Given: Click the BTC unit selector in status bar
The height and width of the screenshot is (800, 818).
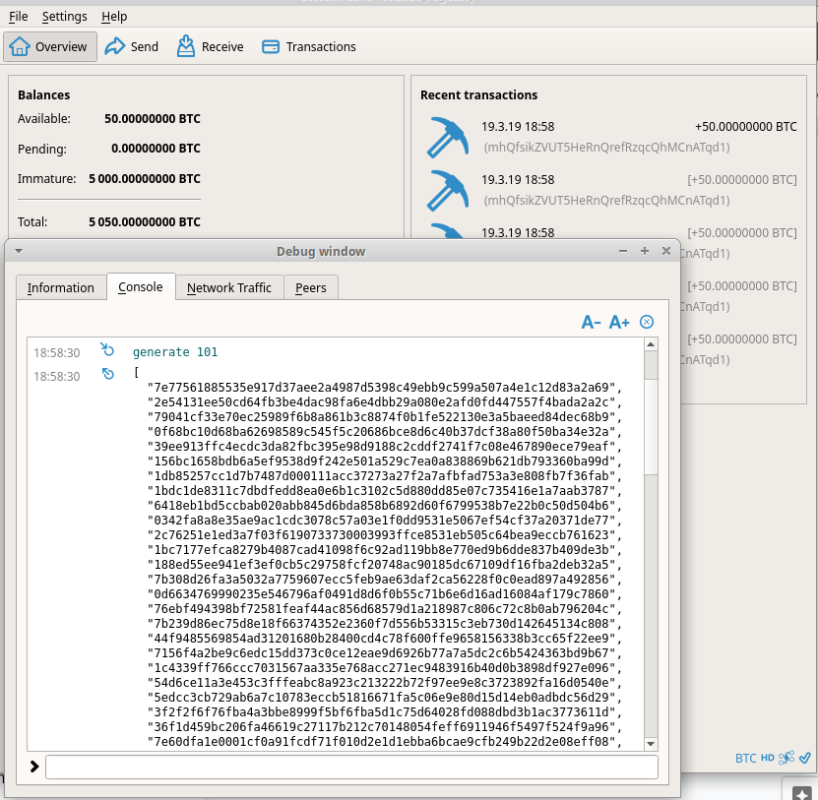Looking at the screenshot, I should pos(745,759).
